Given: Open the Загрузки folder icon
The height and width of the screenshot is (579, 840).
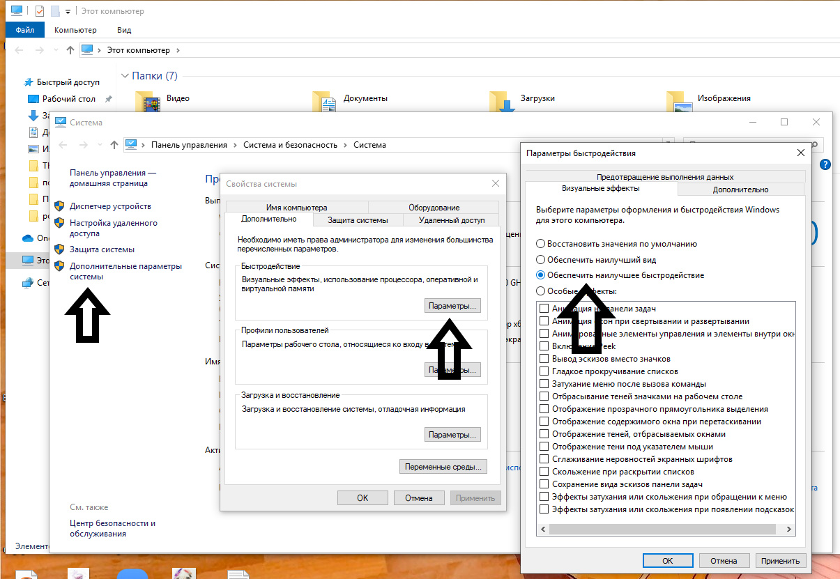Looking at the screenshot, I should point(502,102).
